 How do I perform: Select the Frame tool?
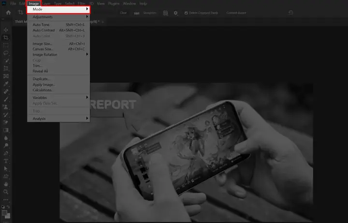pos(6,76)
